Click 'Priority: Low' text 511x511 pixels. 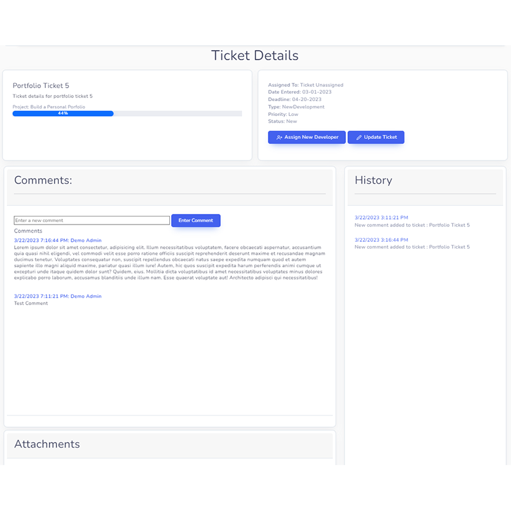pos(283,114)
